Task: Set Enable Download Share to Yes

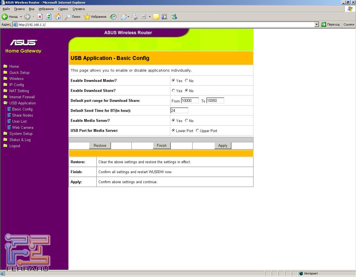Action: coord(174,91)
